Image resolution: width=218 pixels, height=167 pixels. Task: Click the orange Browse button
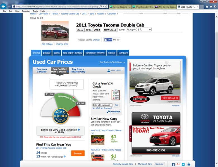click(x=78, y=153)
